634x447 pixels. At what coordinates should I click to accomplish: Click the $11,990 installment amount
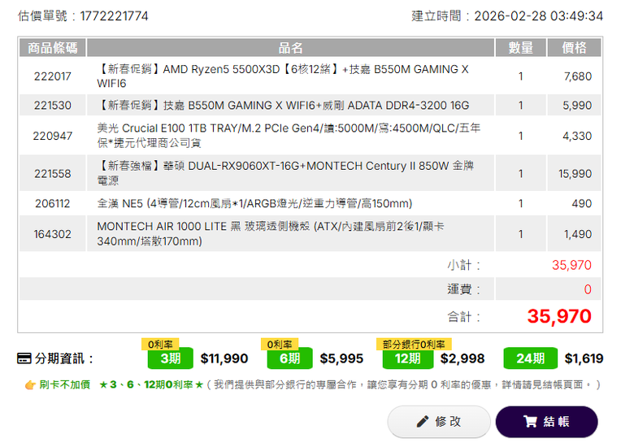(224, 358)
